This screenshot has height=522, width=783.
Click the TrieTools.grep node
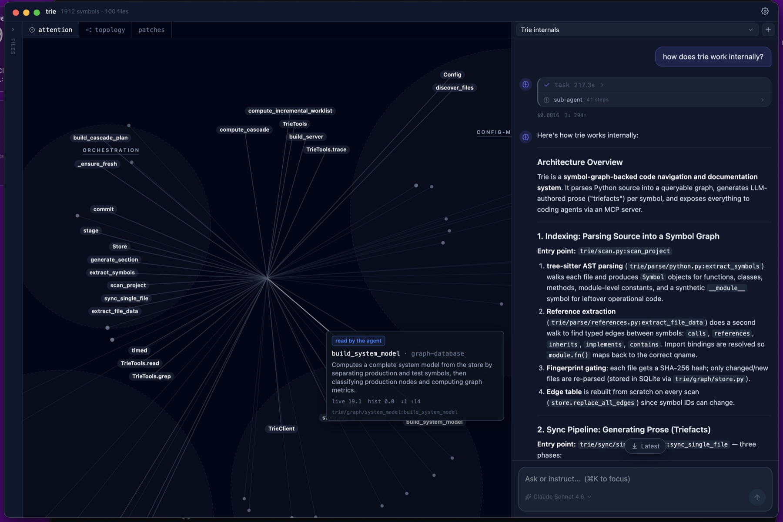[151, 376]
